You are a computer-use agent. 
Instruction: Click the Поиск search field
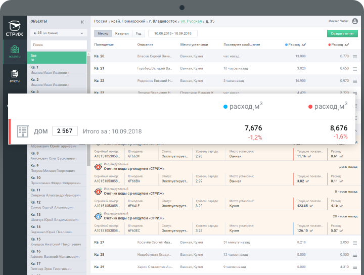click(58, 44)
